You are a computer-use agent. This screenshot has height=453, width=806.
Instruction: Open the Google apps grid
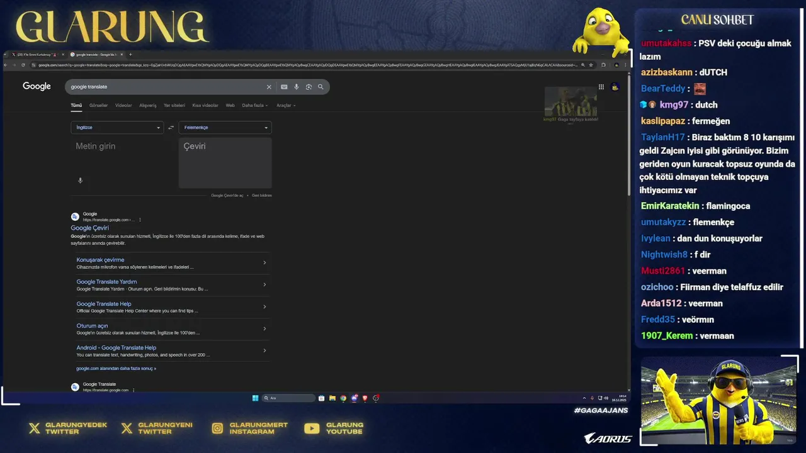coord(601,87)
